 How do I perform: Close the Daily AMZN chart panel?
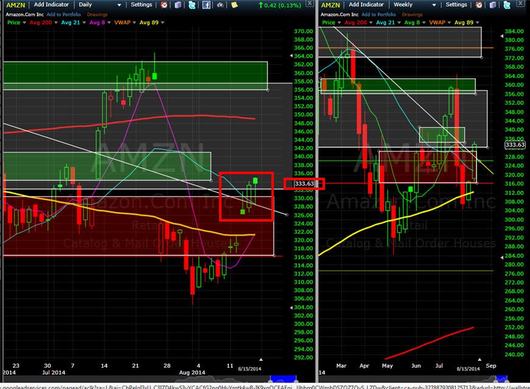click(309, 4)
